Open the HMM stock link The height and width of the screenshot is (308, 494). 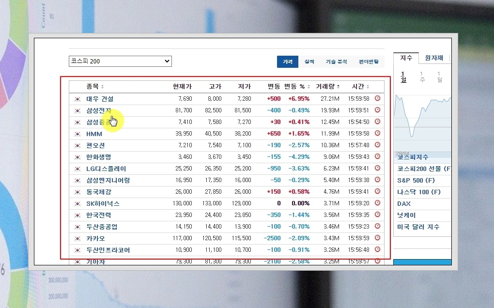[x=94, y=134]
